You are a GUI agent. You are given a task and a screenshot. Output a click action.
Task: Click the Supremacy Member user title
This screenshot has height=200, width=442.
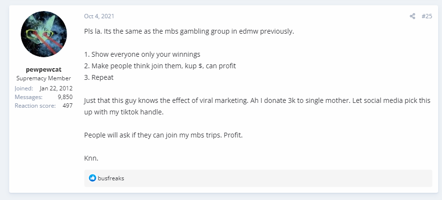click(x=44, y=78)
